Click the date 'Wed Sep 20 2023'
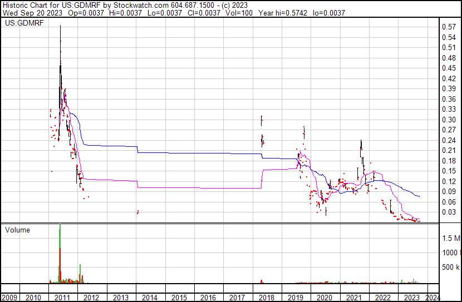Screen dimensions: 462x302 (32, 13)
